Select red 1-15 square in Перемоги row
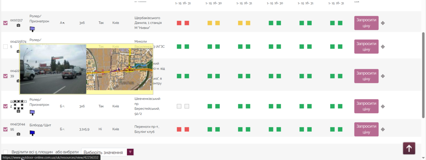The height and width of the screenshot is (160, 426). [179, 129]
